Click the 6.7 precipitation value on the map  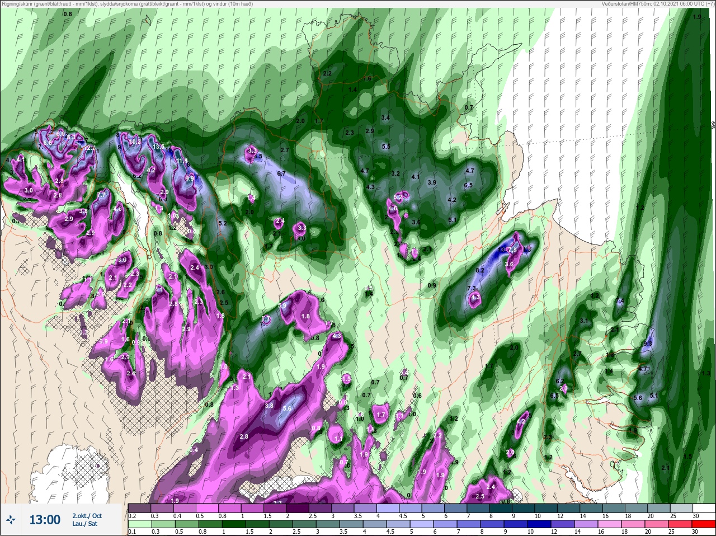281,173
